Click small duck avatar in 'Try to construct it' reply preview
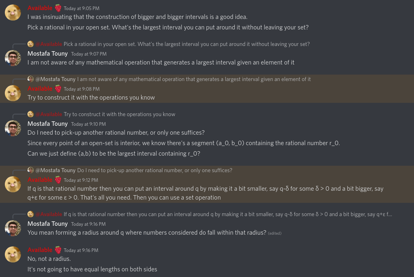This screenshot has width=414, height=277. (x=31, y=115)
